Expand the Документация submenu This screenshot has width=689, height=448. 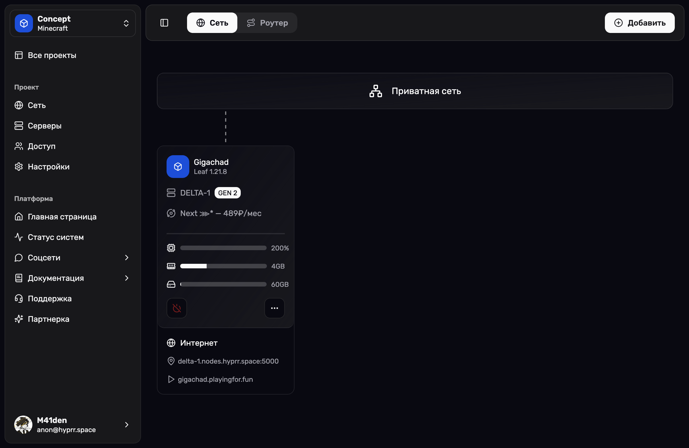pyautogui.click(x=126, y=278)
